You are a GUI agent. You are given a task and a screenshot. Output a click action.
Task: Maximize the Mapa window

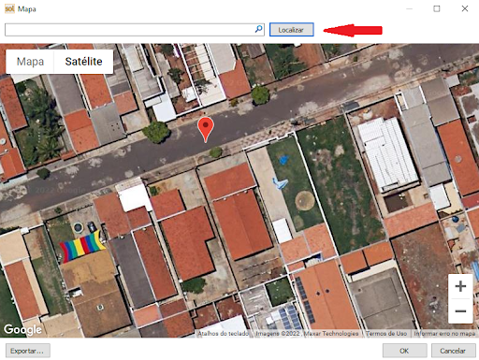[437, 8]
